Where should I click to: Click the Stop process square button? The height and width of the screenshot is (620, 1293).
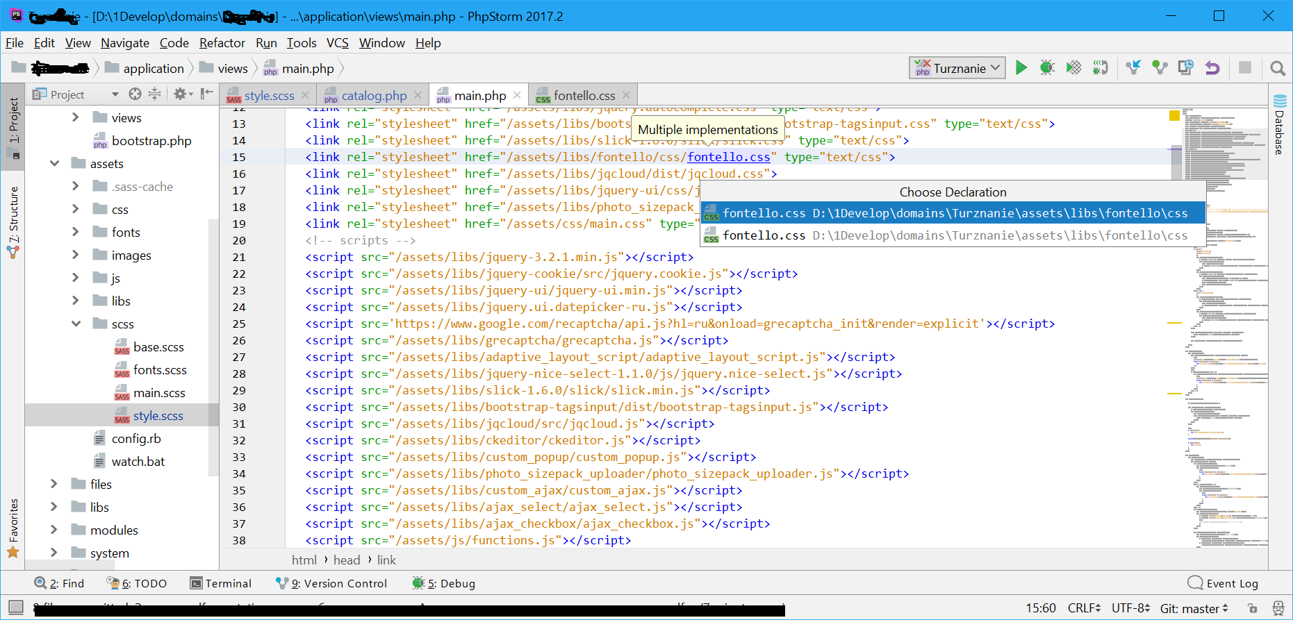click(1245, 67)
